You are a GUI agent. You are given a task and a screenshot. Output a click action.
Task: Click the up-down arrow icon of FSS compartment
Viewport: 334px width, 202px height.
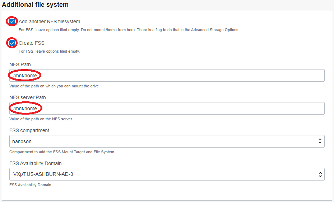point(320,141)
